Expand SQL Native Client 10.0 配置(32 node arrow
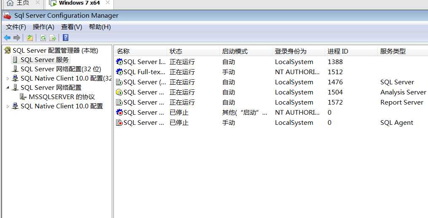Image resolution: width=428 pixels, height=218 pixels. [x=8, y=78]
